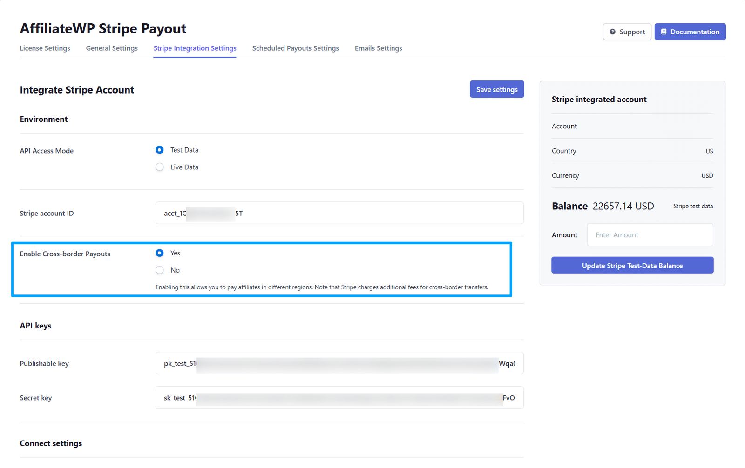This screenshot has height=468, width=745.
Task: Click the Country value US
Action: (x=709, y=151)
